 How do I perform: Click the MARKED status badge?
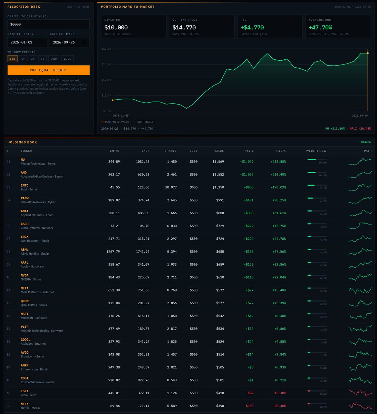click(x=366, y=142)
